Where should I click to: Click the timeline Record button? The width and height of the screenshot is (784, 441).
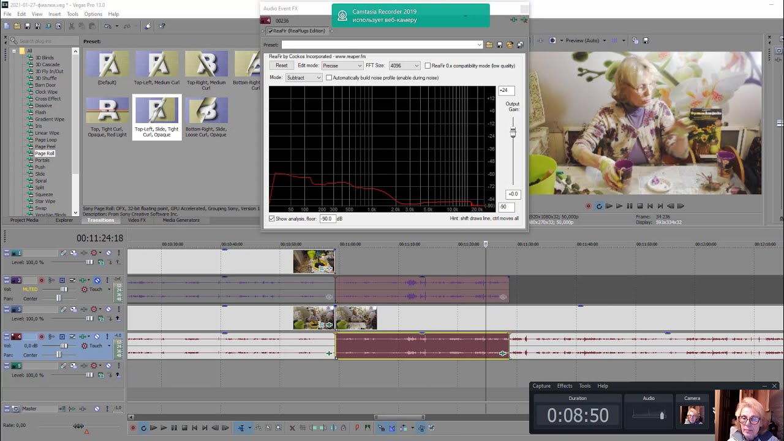133,428
